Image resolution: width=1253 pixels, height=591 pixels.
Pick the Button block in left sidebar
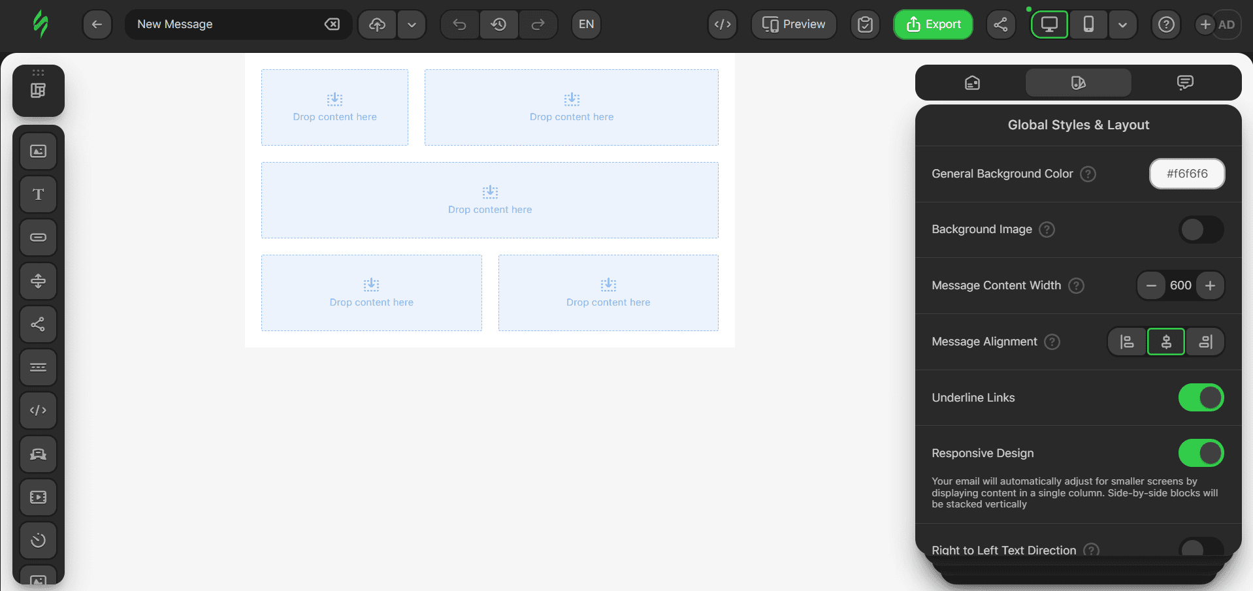[x=39, y=238]
